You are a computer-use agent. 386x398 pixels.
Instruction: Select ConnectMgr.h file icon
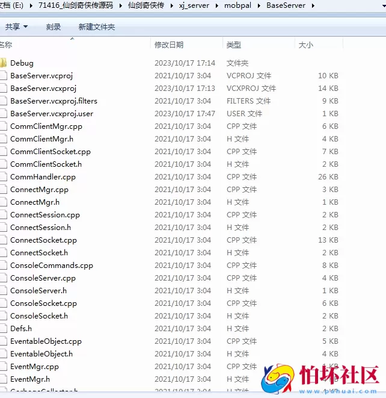pos(3,202)
